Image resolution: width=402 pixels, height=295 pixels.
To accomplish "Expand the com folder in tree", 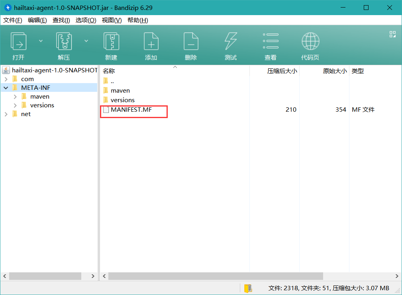I will pos(6,79).
